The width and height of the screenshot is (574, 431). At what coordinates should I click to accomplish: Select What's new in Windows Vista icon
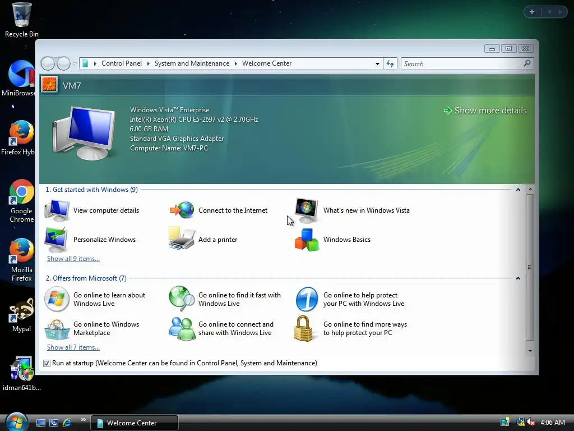tap(307, 210)
